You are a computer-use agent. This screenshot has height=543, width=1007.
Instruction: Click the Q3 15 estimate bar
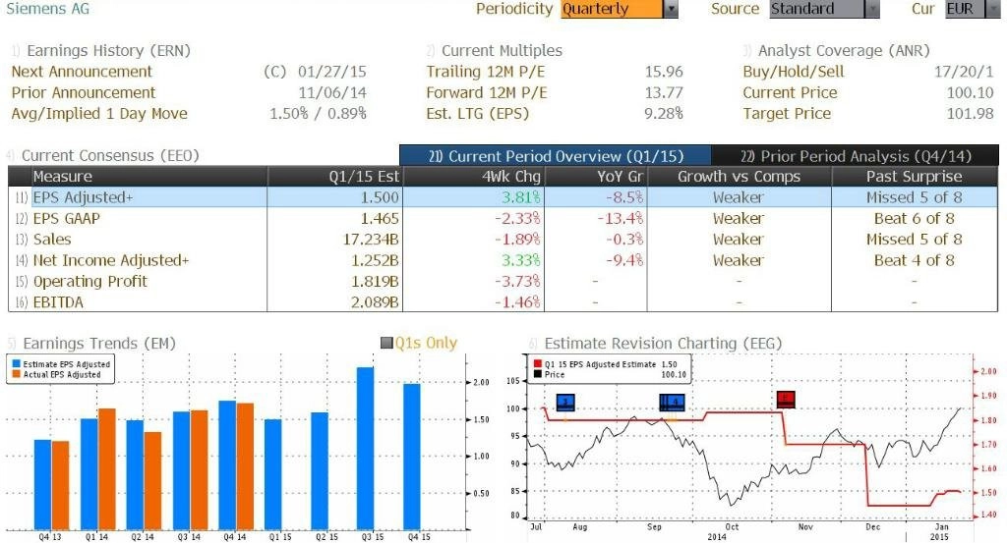pos(366,448)
